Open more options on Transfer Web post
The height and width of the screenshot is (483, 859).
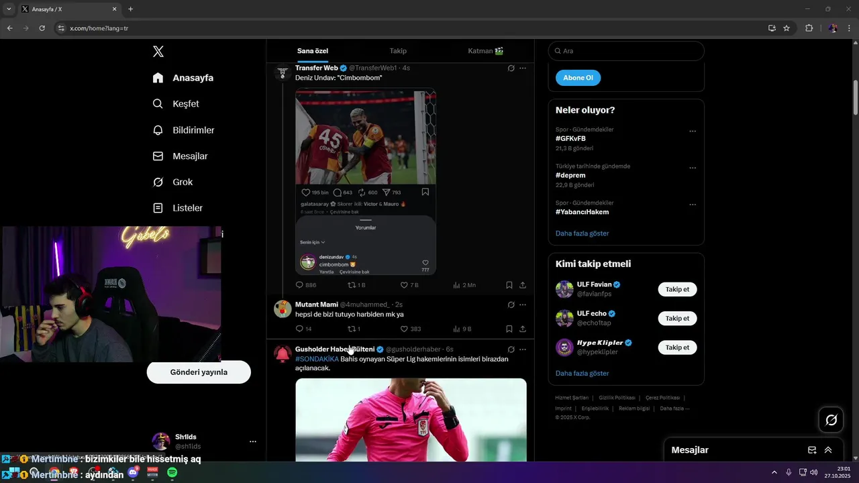tap(523, 68)
